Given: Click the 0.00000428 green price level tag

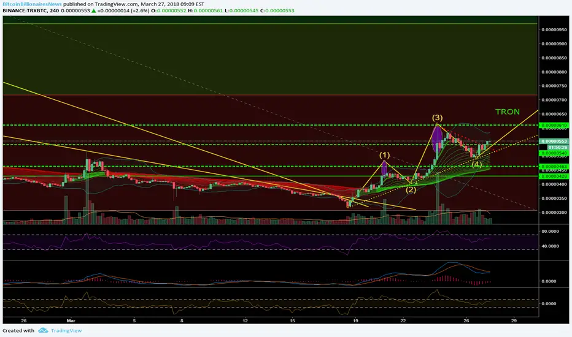Looking at the screenshot, I should (x=554, y=176).
